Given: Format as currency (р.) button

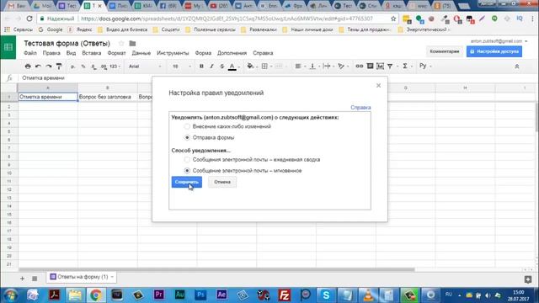Looking at the screenshot, I should (72, 66).
